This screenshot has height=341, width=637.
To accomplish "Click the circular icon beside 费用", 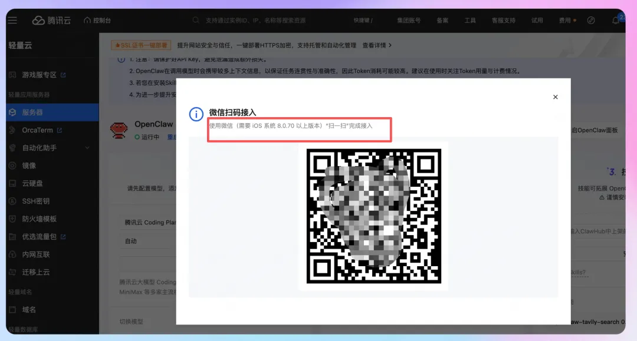I will pyautogui.click(x=591, y=20).
